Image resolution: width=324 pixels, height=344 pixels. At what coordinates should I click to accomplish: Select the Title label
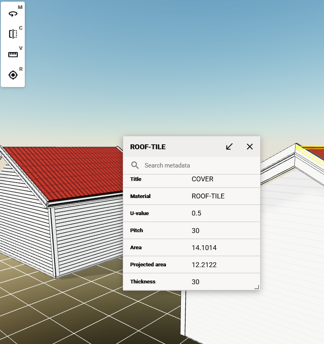pyautogui.click(x=136, y=179)
